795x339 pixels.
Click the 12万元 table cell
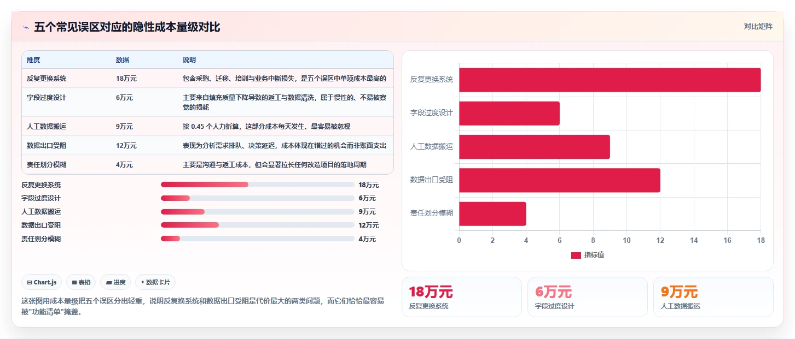126,146
